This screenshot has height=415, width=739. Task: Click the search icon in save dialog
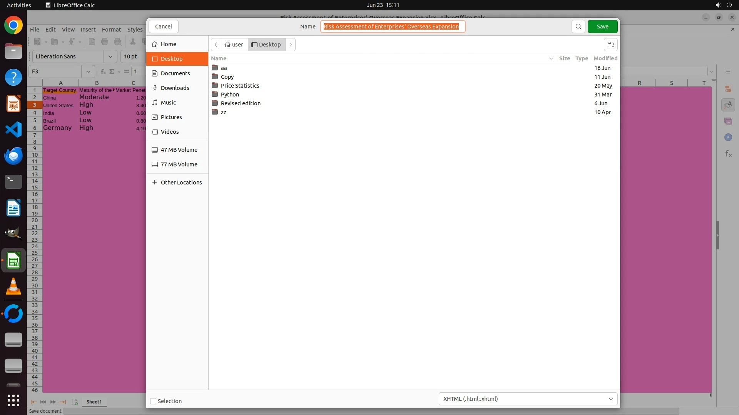(x=578, y=27)
